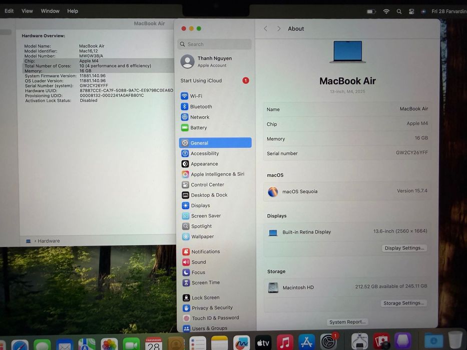This screenshot has width=467, height=350.
Task: Open the Window menu
Action: [x=50, y=11]
